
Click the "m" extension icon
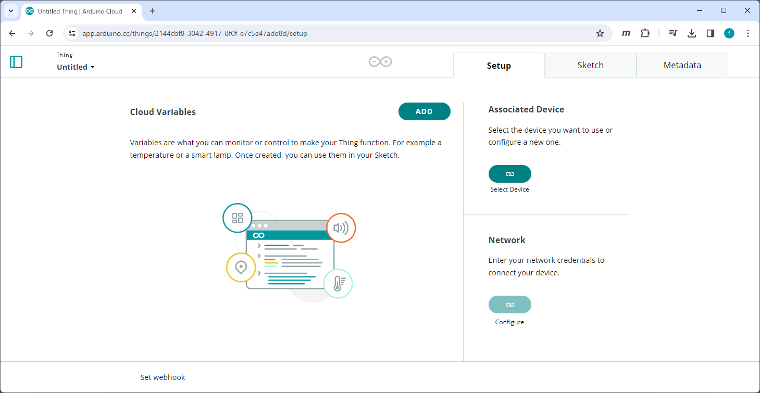point(626,33)
